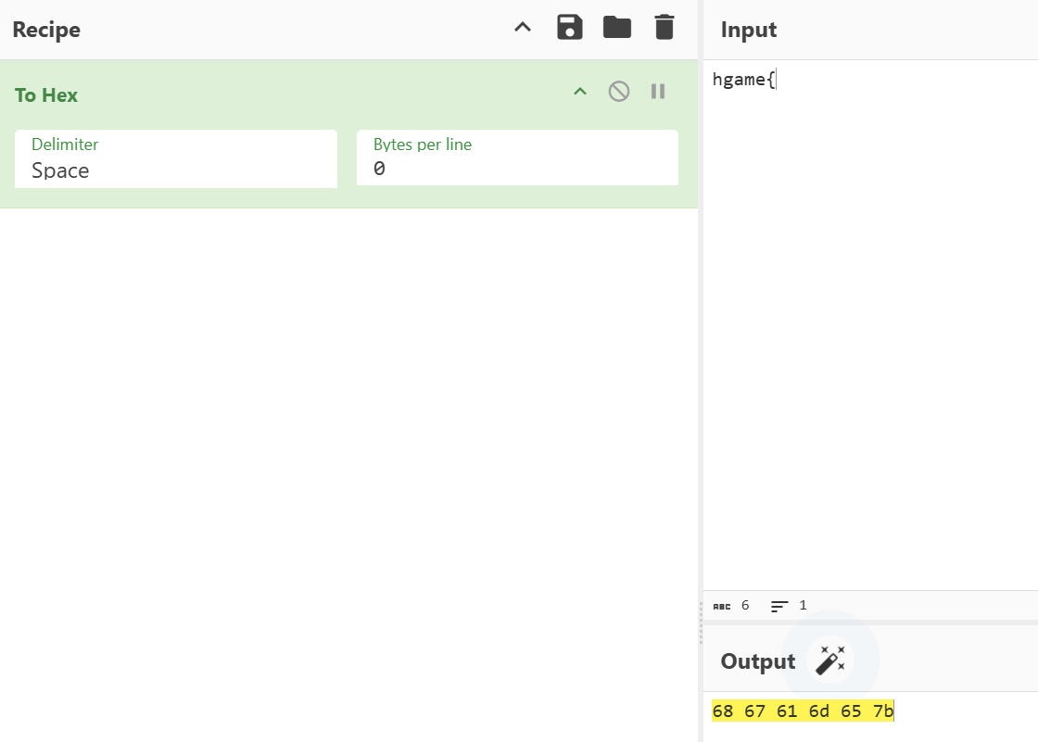The height and width of the screenshot is (742, 1038).
Task: Collapse the Recipe panel using header chevron
Action: click(x=523, y=28)
